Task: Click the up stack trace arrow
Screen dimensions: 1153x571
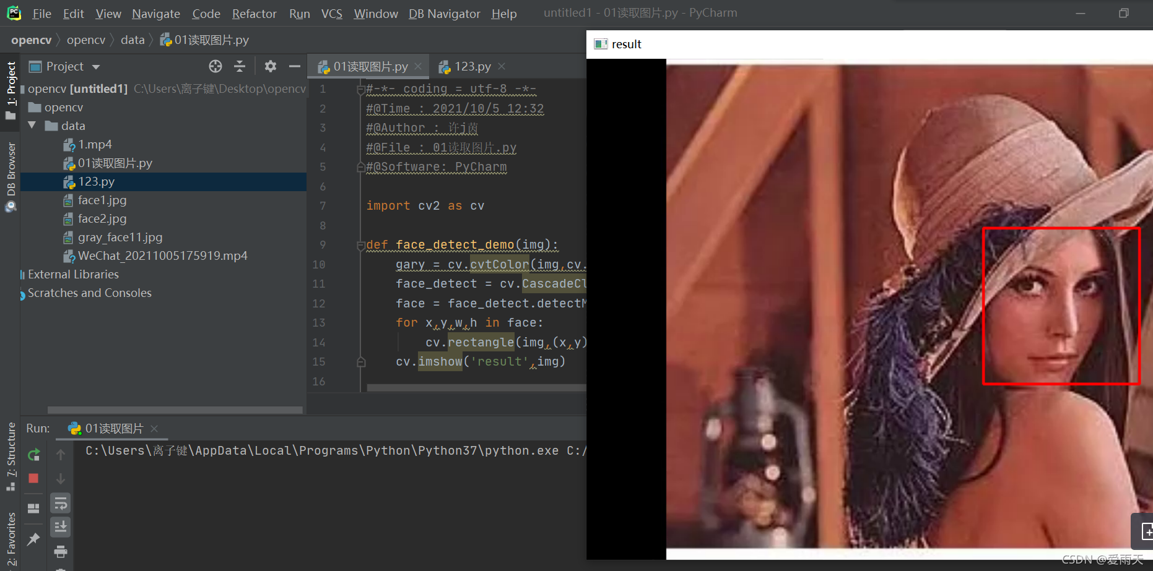Action: (61, 455)
